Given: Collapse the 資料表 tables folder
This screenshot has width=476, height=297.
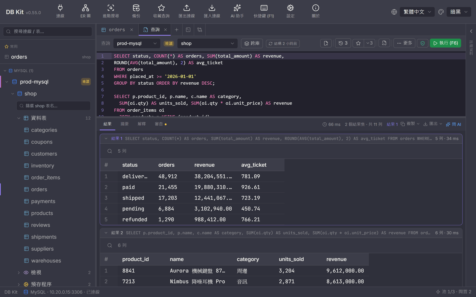Looking at the screenshot, I should tap(18, 118).
